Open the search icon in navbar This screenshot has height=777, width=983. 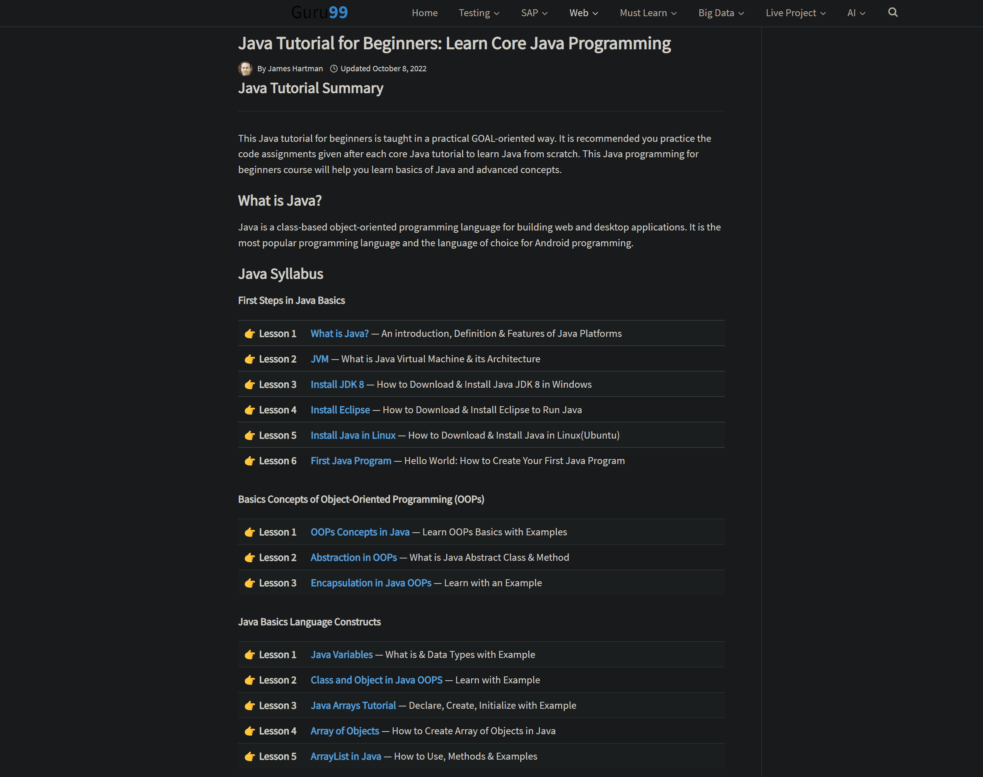(x=892, y=12)
